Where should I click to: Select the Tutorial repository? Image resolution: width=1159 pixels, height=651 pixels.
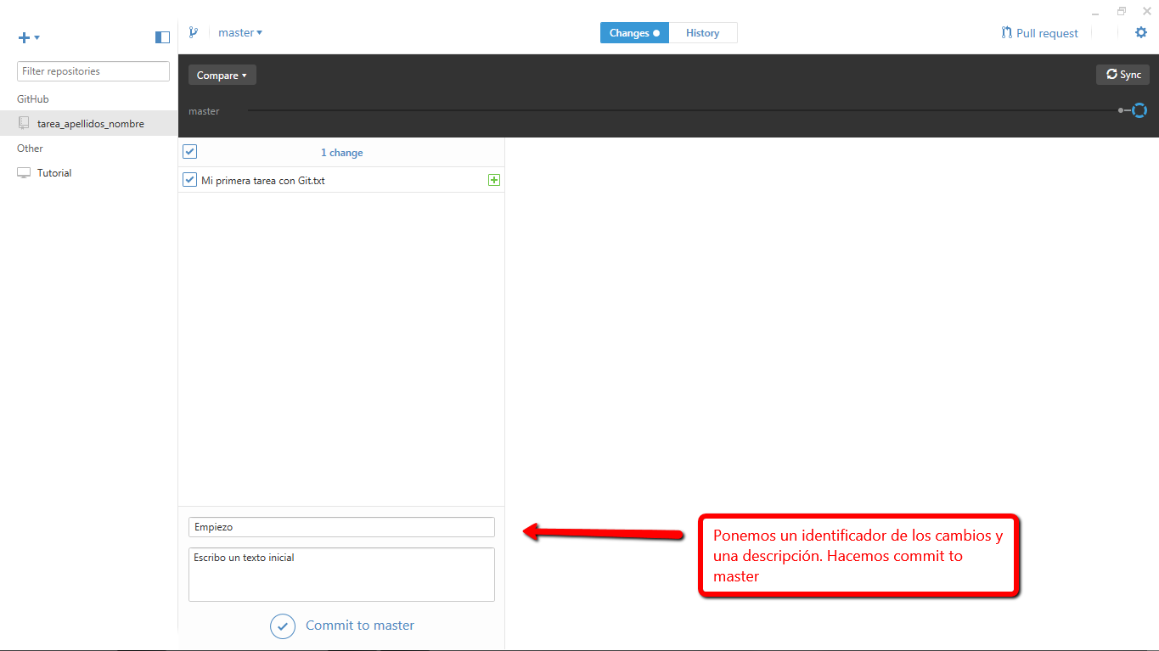89,173
